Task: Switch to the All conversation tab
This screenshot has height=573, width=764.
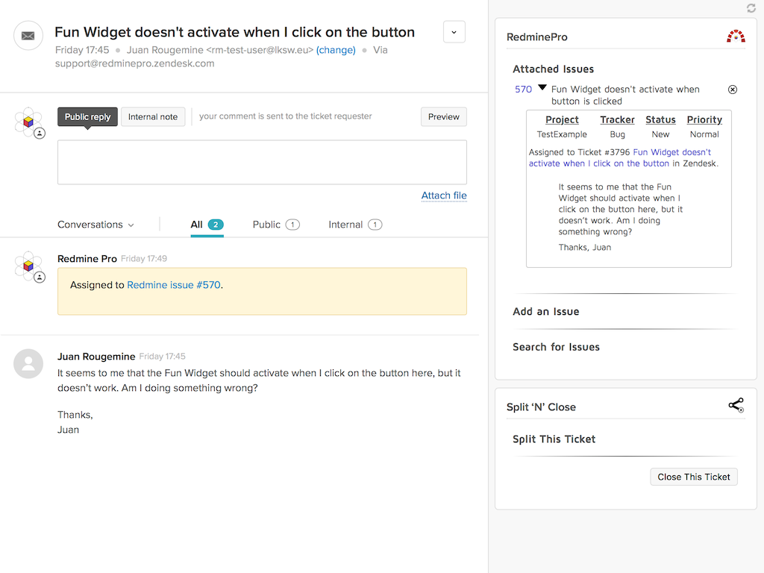Action: [x=200, y=224]
